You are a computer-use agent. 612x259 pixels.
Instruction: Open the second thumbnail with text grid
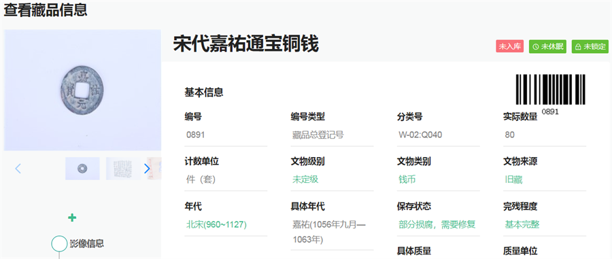tap(123, 169)
